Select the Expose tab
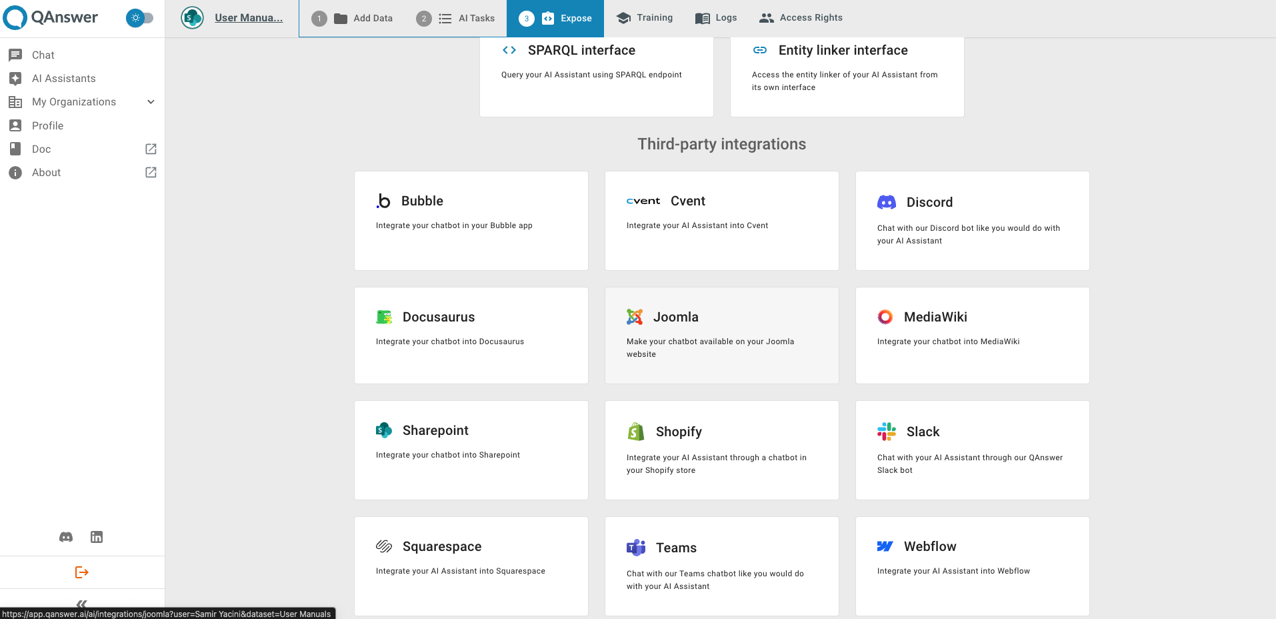This screenshot has width=1276, height=619. pyautogui.click(x=555, y=18)
